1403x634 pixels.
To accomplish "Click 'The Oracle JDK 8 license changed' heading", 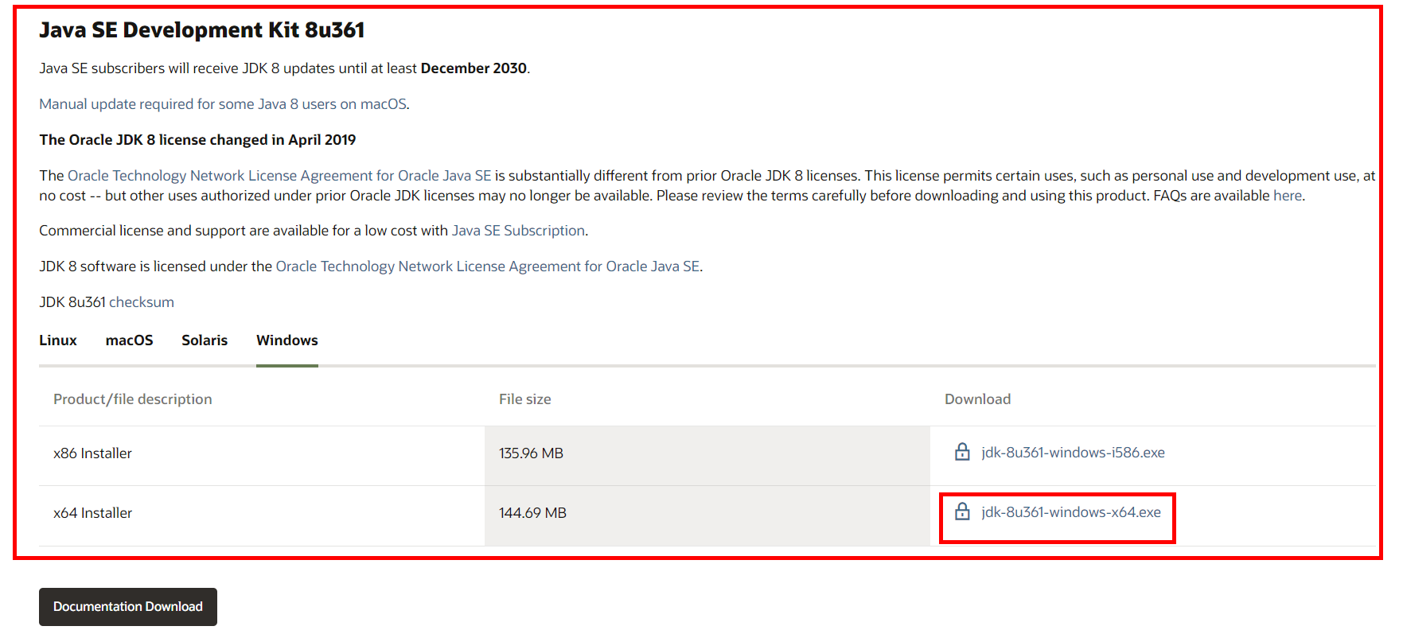I will tap(197, 140).
